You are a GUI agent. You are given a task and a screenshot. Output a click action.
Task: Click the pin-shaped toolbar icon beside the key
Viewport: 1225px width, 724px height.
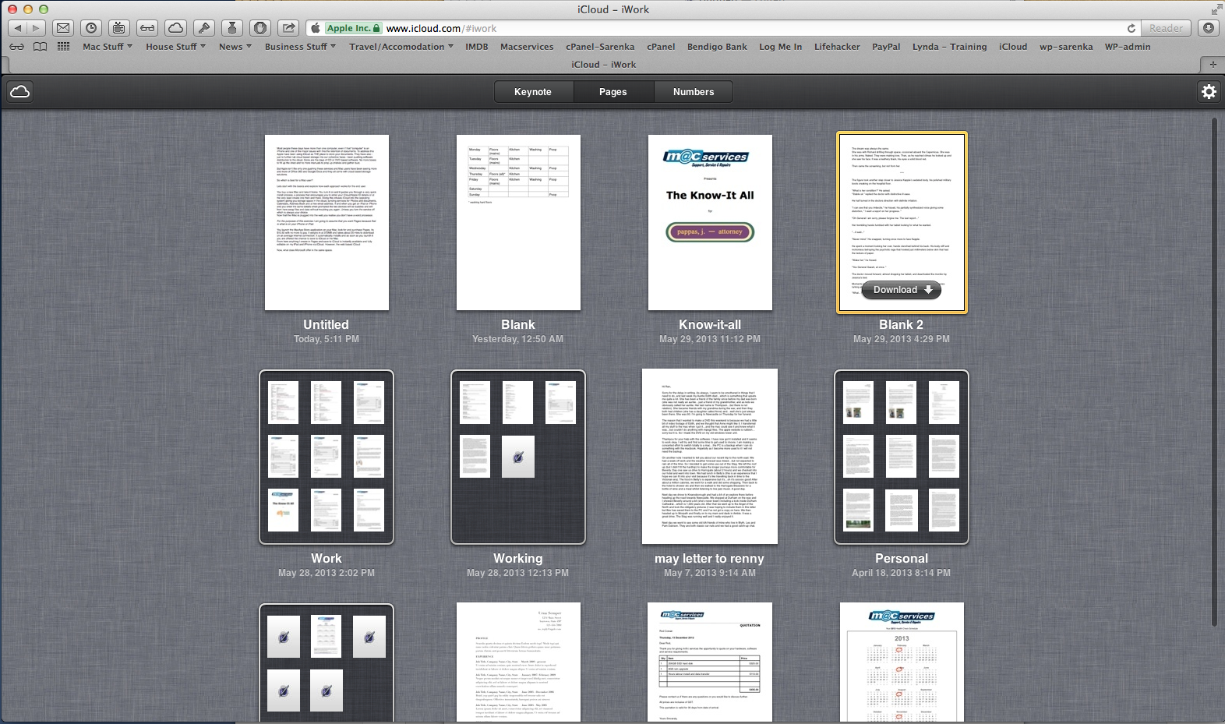tap(232, 28)
